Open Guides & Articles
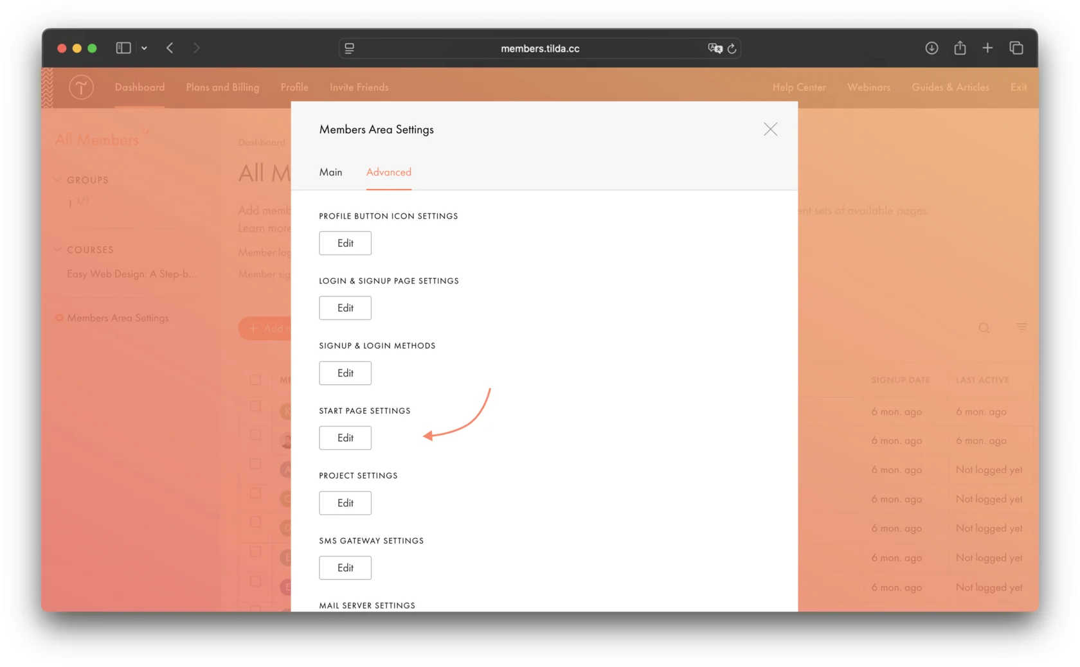Viewport: 1080px width, 667px height. point(950,87)
